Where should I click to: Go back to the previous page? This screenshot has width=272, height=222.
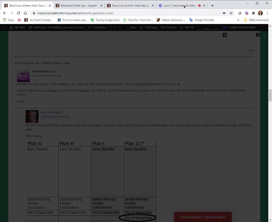(5, 13)
